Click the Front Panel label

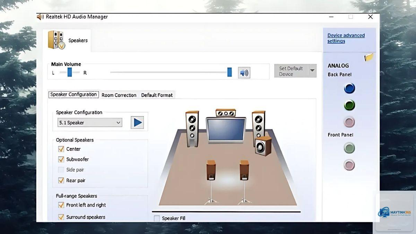click(340, 135)
